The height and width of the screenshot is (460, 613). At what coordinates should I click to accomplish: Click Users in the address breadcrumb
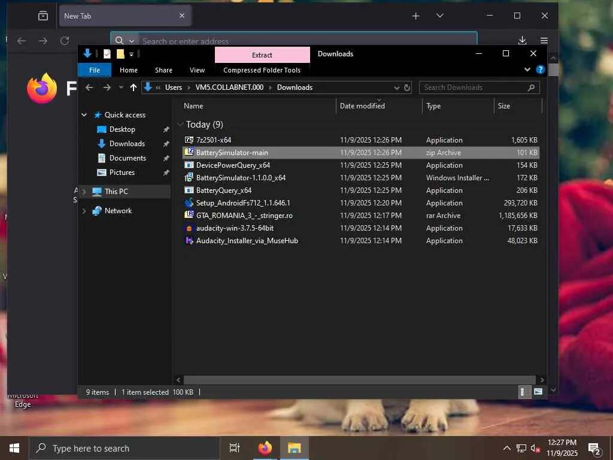(174, 87)
